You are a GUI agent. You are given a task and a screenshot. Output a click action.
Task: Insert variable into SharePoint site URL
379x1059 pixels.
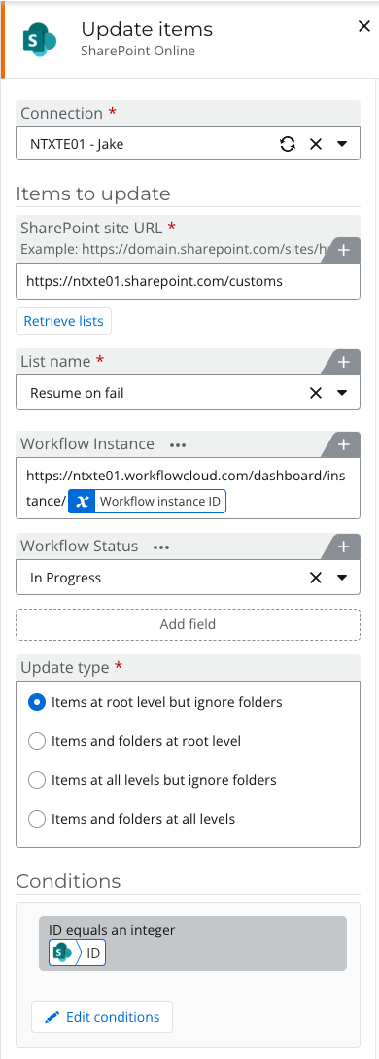pos(343,250)
